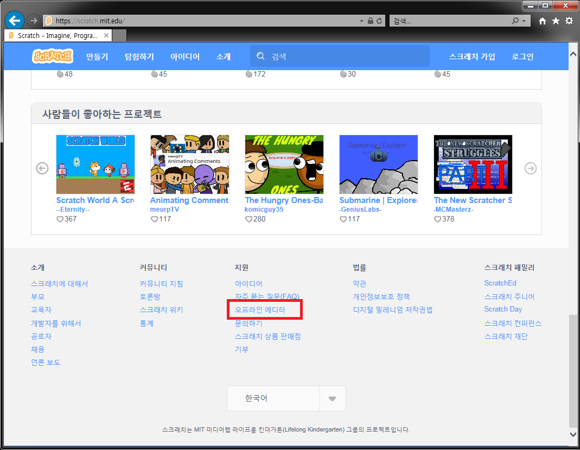Open 문의하기 footer link

point(248,324)
